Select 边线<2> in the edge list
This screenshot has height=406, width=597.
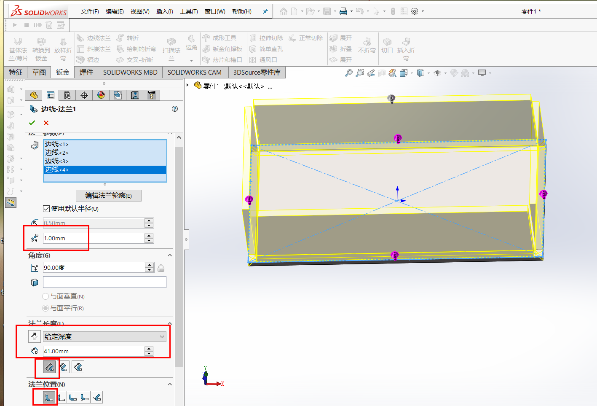click(105, 153)
